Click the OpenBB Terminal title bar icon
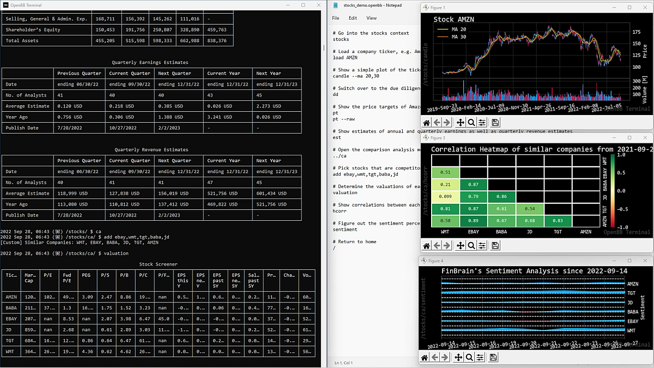This screenshot has height=368, width=654. (x=5, y=5)
